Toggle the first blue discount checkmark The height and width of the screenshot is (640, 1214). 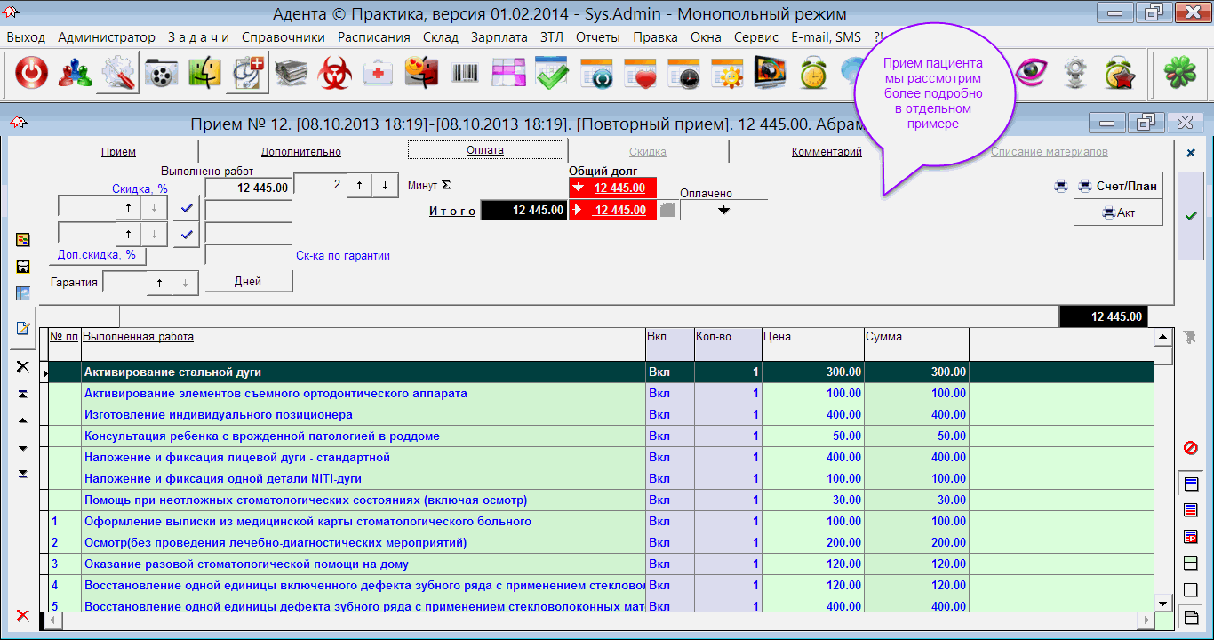click(x=187, y=207)
